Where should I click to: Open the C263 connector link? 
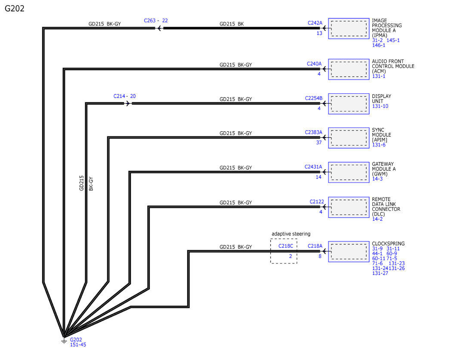(150, 21)
